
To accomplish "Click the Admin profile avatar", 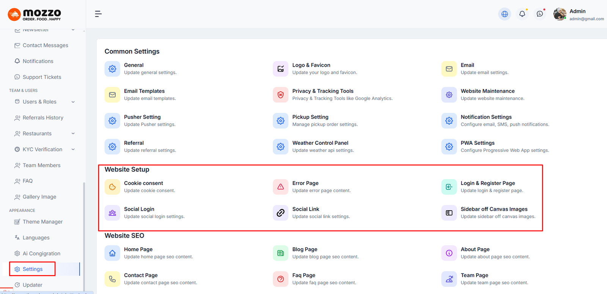I will pyautogui.click(x=560, y=14).
